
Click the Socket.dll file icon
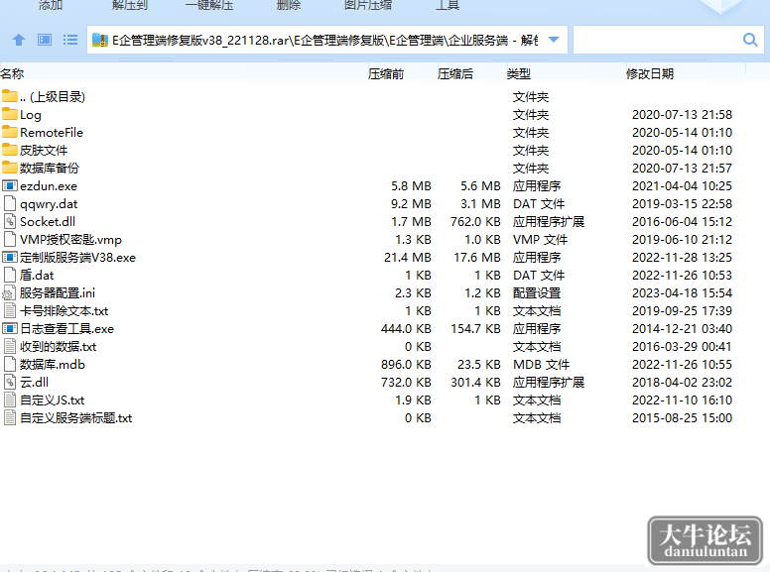click(x=10, y=221)
